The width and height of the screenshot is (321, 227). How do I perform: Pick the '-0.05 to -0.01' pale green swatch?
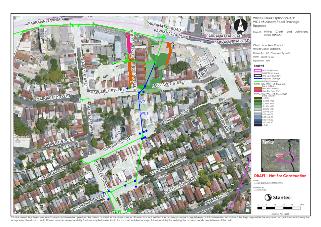pyautogui.click(x=258, y=109)
